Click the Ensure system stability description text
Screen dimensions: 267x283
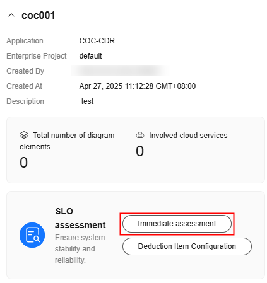80,249
